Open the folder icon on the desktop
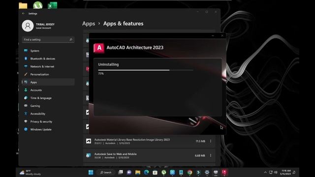315x177 pixels. click(x=23, y=6)
